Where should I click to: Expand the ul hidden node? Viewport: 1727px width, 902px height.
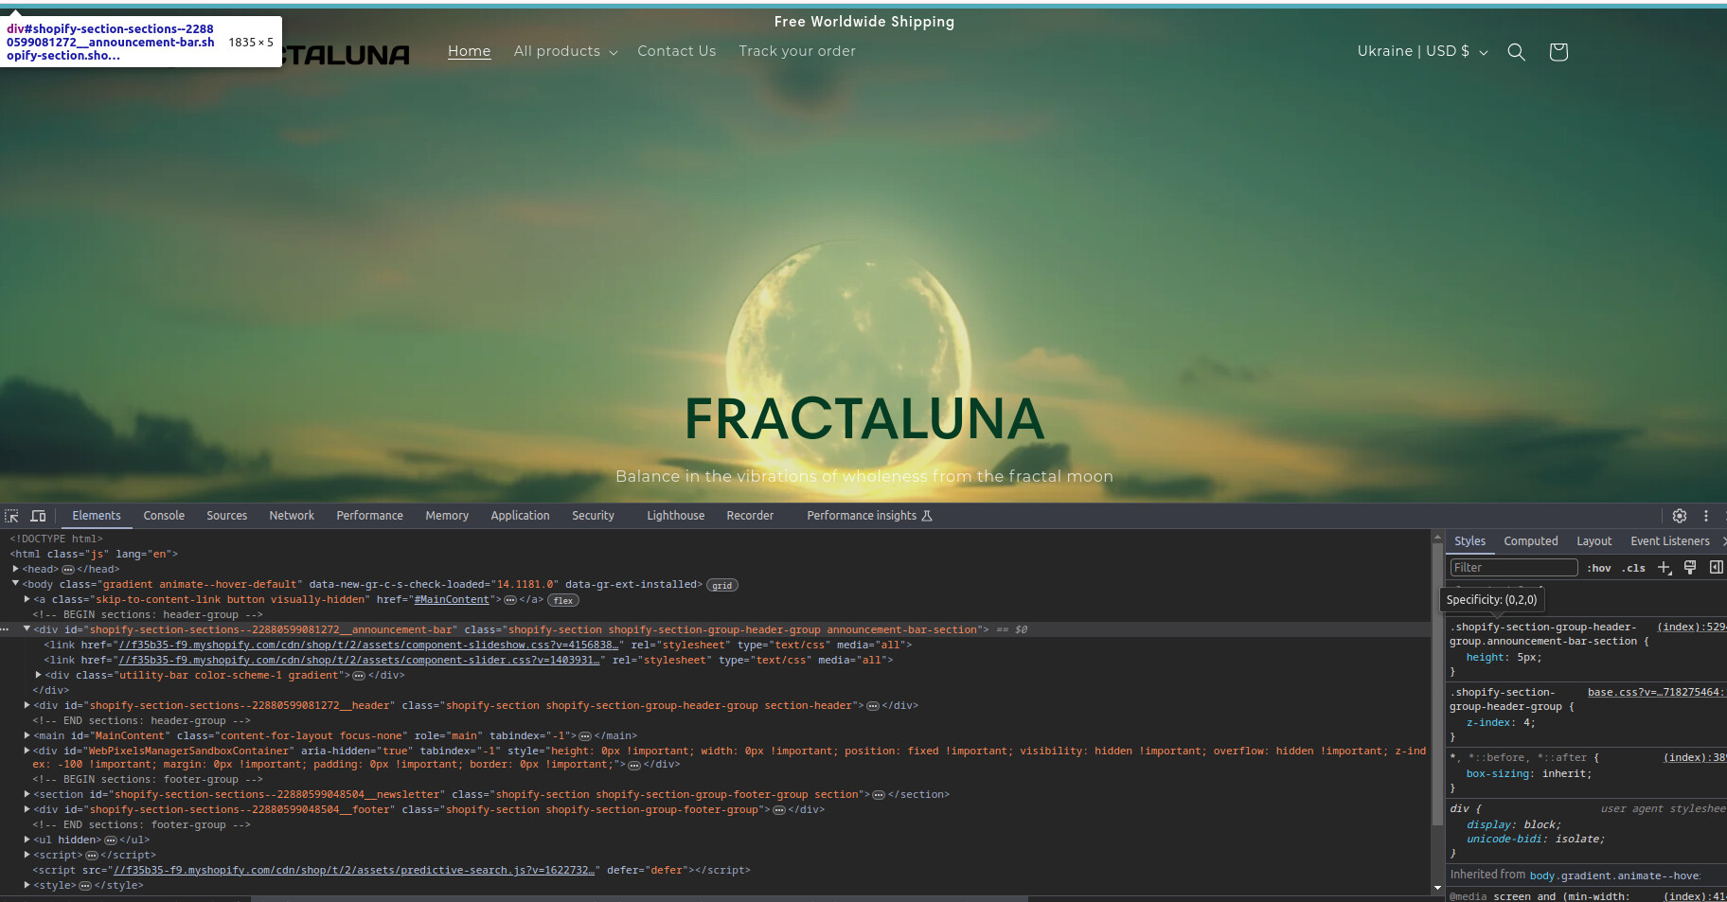[27, 840]
